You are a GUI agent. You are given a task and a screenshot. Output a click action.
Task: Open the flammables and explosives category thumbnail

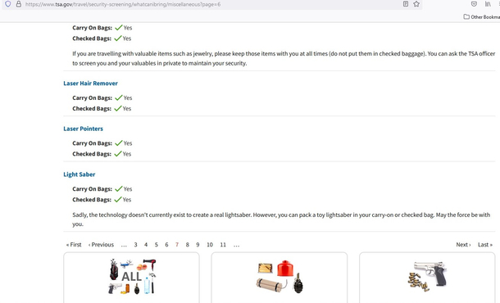(x=280, y=278)
